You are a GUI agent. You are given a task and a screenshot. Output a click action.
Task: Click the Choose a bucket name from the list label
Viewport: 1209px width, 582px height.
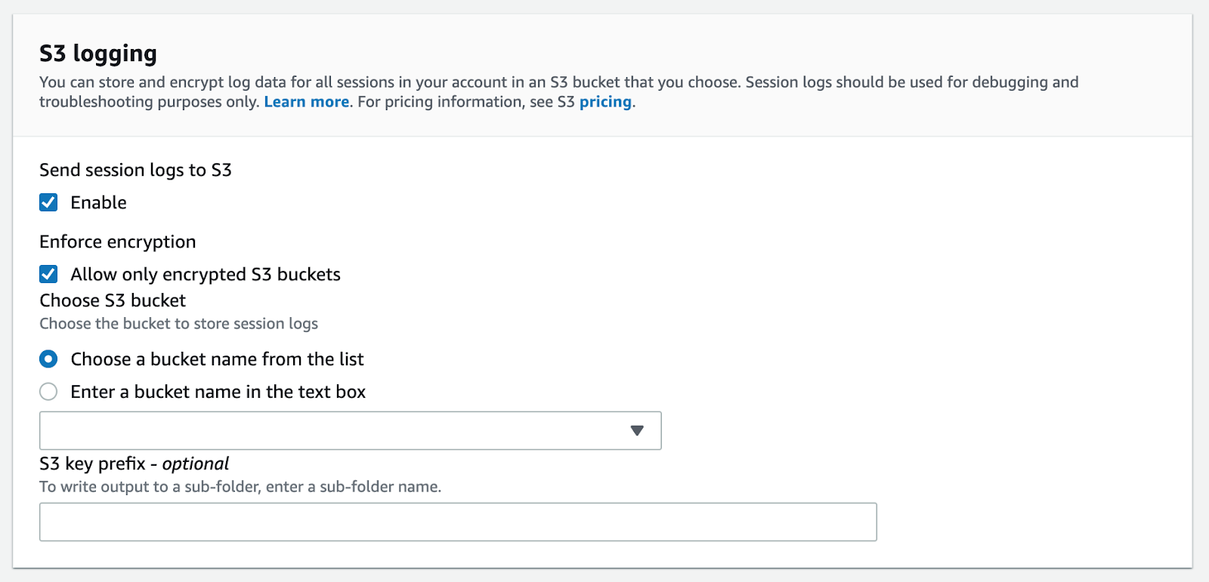(217, 359)
